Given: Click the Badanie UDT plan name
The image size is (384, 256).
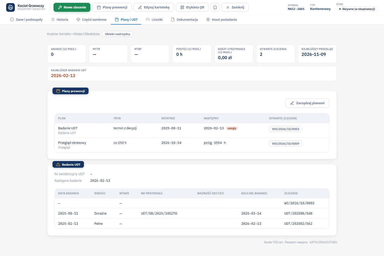Looking at the screenshot, I should [x=68, y=128].
